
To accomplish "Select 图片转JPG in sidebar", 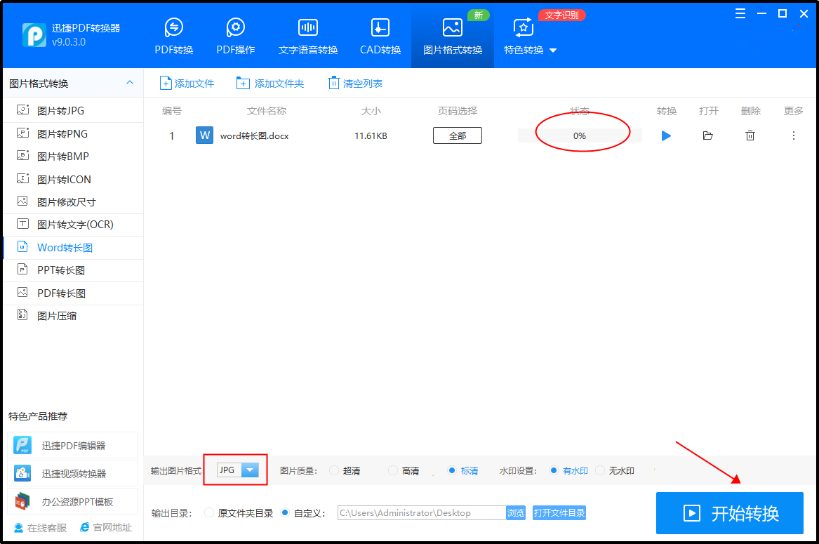I will point(73,111).
